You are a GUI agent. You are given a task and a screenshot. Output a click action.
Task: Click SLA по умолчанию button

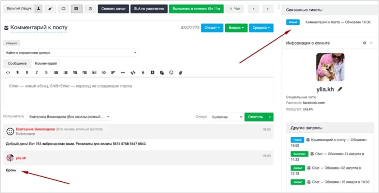149,9
